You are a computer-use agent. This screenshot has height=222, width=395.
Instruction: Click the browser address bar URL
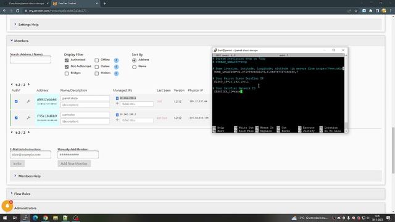pyautogui.click(x=57, y=11)
